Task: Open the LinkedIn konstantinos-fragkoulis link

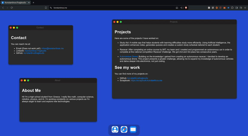Action: pyautogui.click(x=36, y=51)
